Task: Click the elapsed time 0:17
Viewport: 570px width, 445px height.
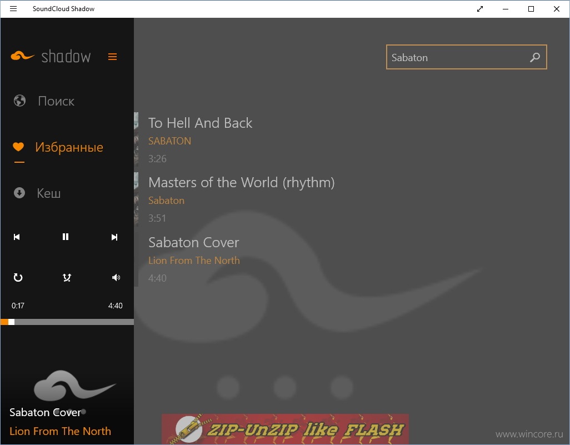Action: point(18,306)
